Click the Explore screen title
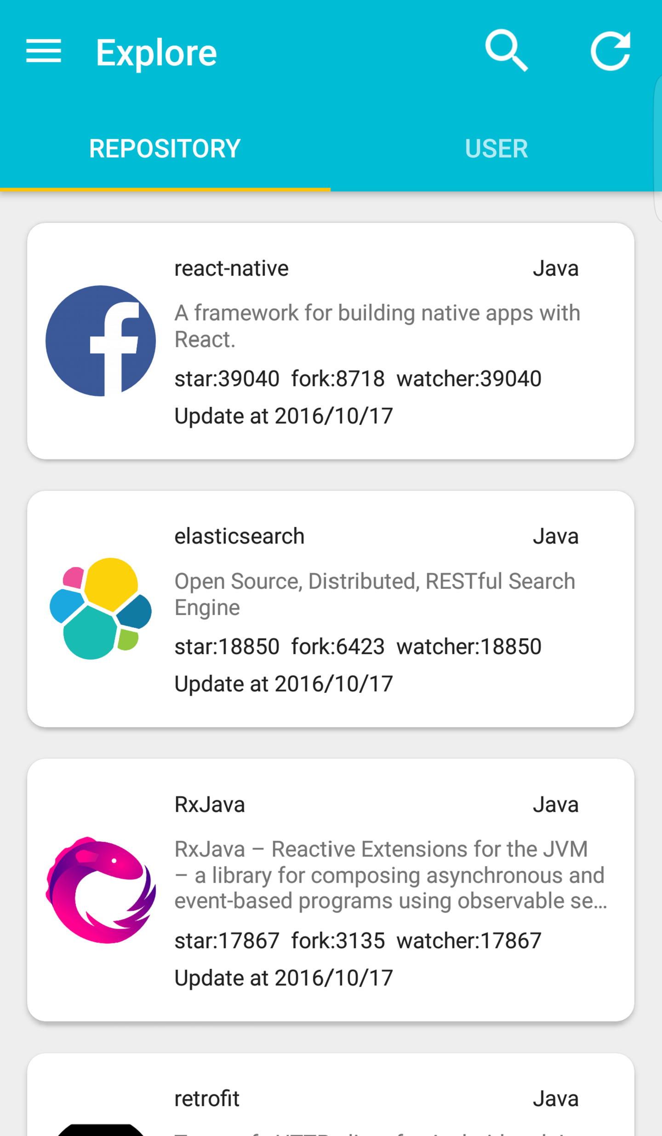The width and height of the screenshot is (662, 1136). point(156,53)
